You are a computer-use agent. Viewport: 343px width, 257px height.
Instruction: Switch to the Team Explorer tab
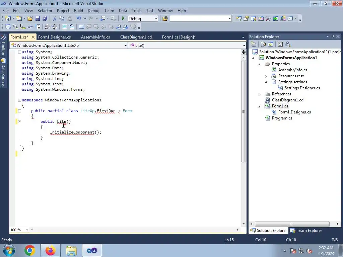(x=306, y=231)
